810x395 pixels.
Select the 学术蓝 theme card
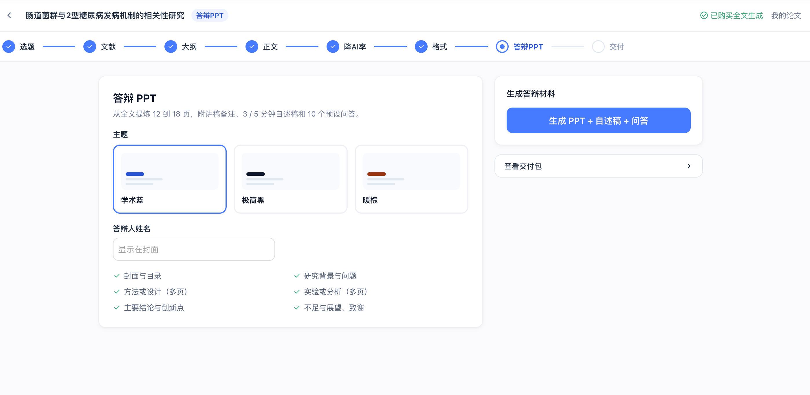click(170, 179)
